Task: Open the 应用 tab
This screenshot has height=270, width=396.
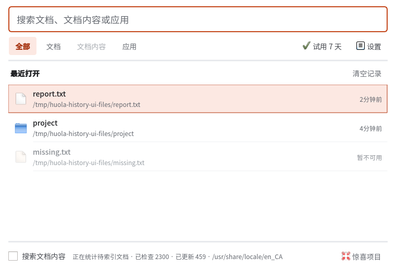Action: point(129,47)
